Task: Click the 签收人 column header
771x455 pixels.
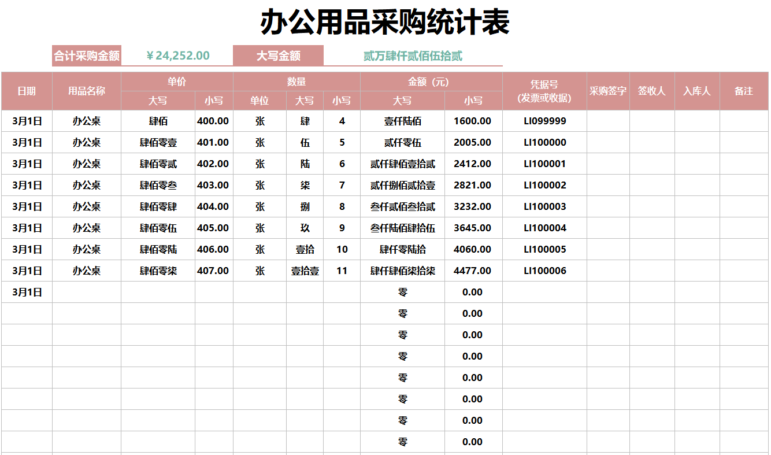Action: (652, 91)
